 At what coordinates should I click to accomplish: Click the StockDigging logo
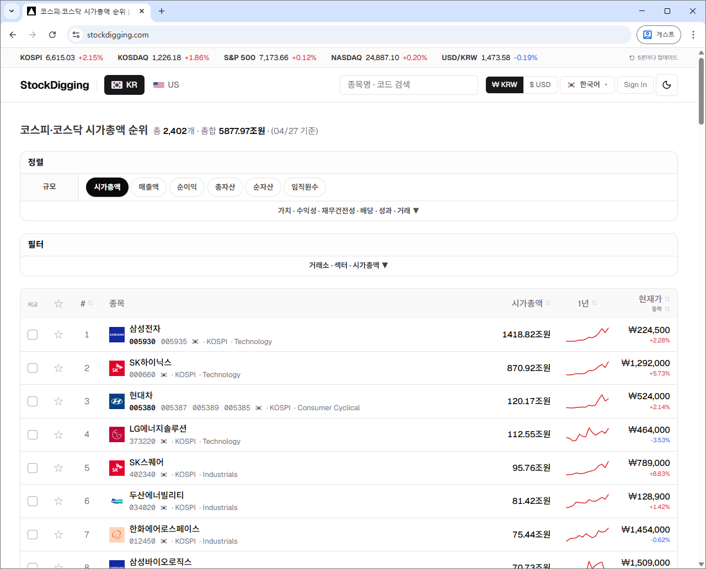point(55,85)
